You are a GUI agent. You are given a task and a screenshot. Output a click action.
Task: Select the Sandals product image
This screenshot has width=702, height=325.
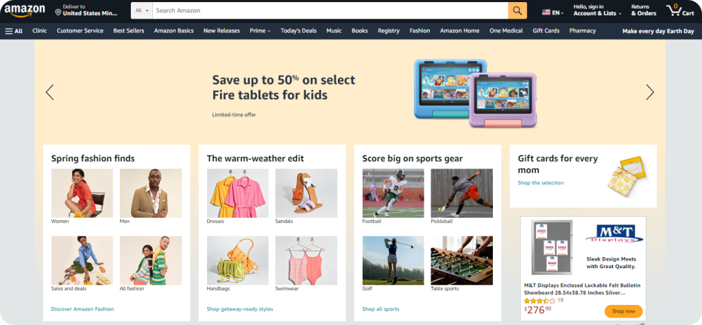click(306, 193)
